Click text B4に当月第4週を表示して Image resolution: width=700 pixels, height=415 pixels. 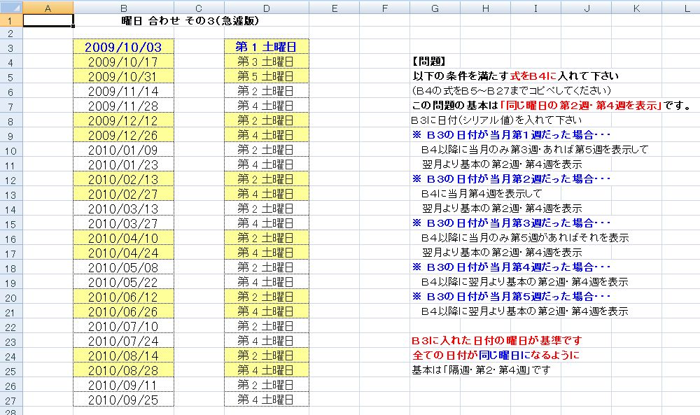pyautogui.click(x=482, y=194)
